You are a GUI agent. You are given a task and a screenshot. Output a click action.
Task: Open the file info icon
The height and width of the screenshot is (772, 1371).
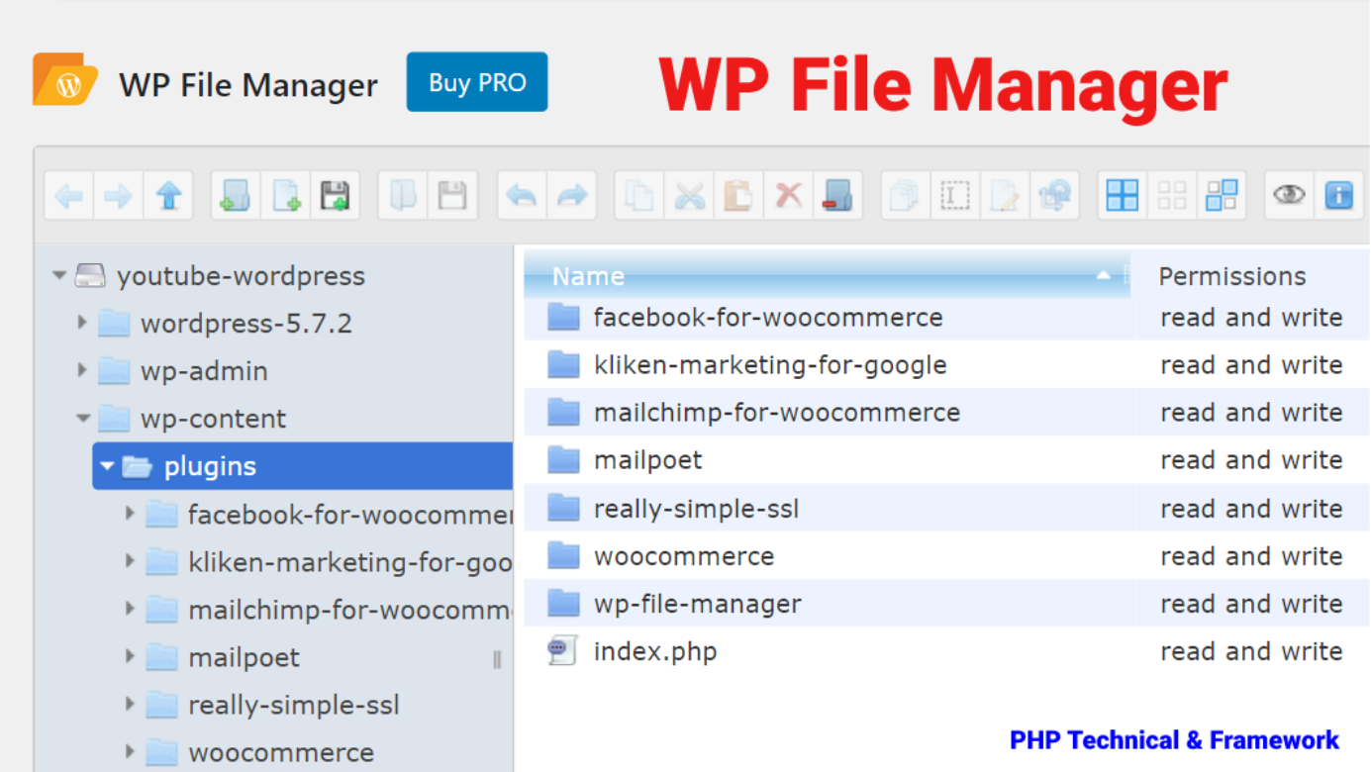pyautogui.click(x=1338, y=195)
